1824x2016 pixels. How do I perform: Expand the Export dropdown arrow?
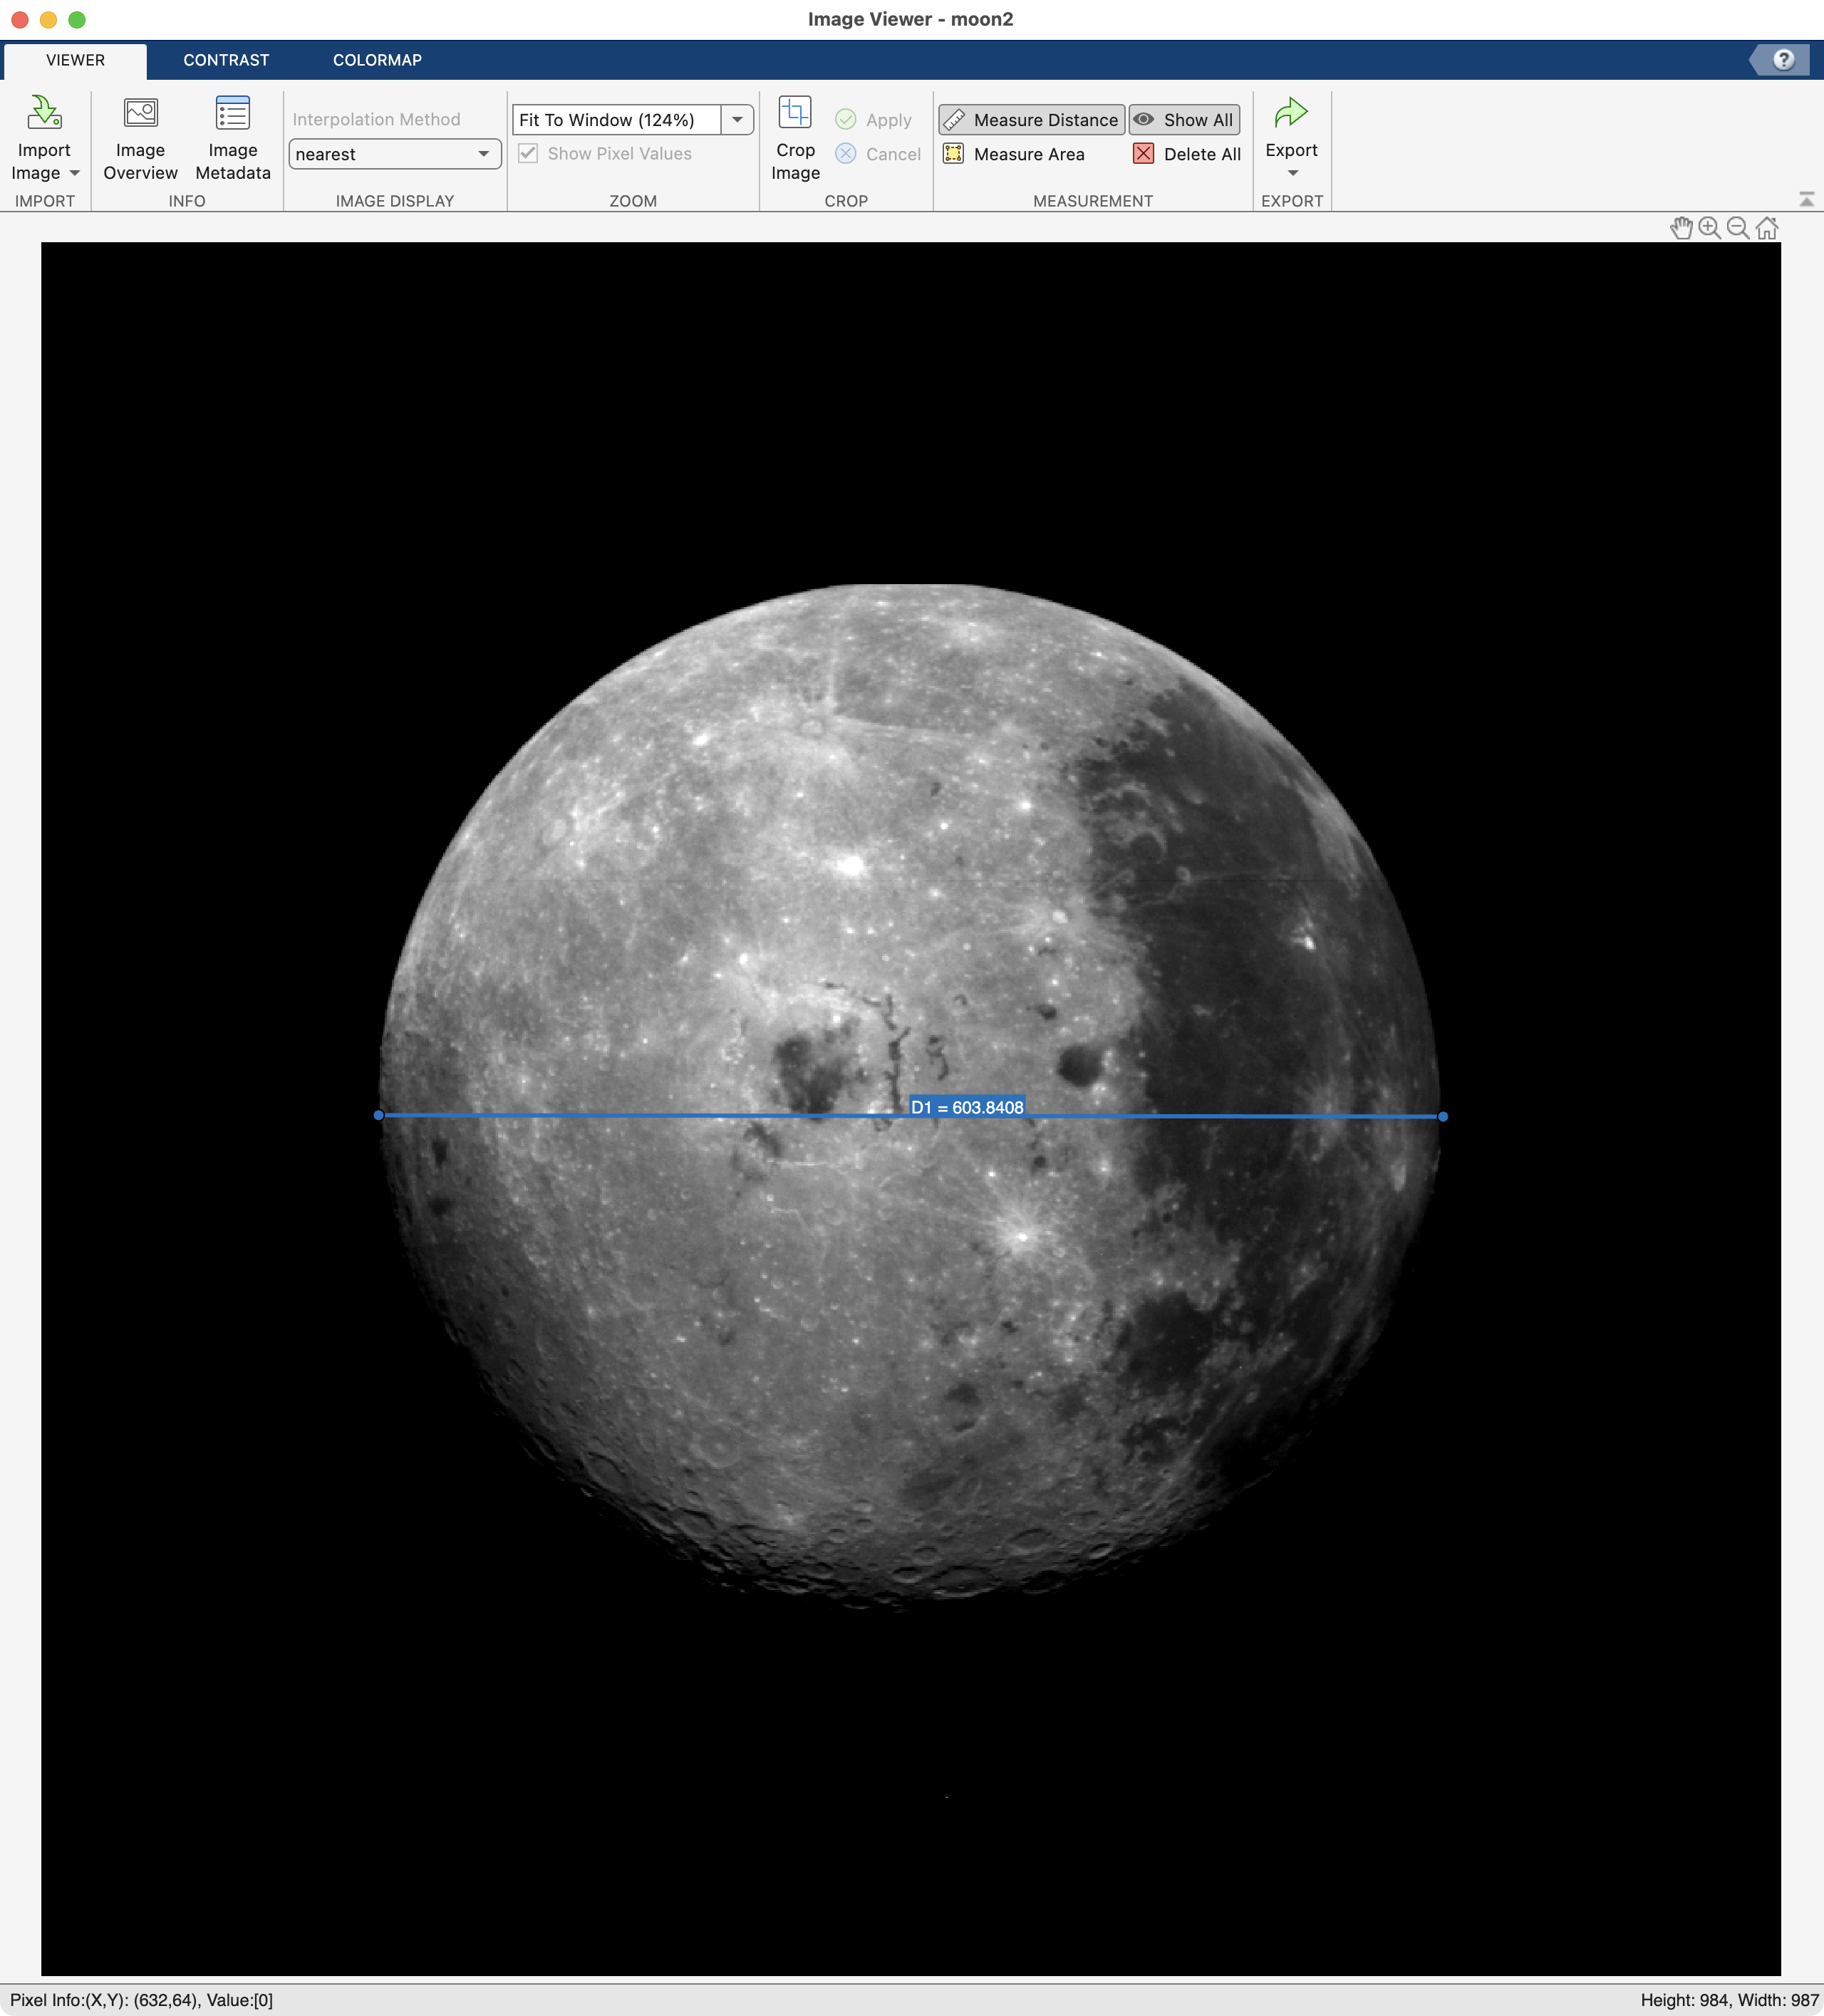click(x=1292, y=174)
